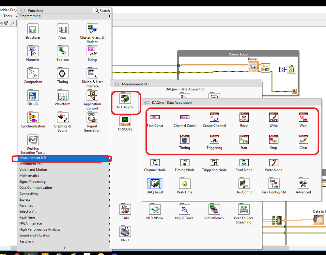Click the Power numeric indicator terminal
Image resolution: width=326 pixels, height=255 pixels.
253,67
